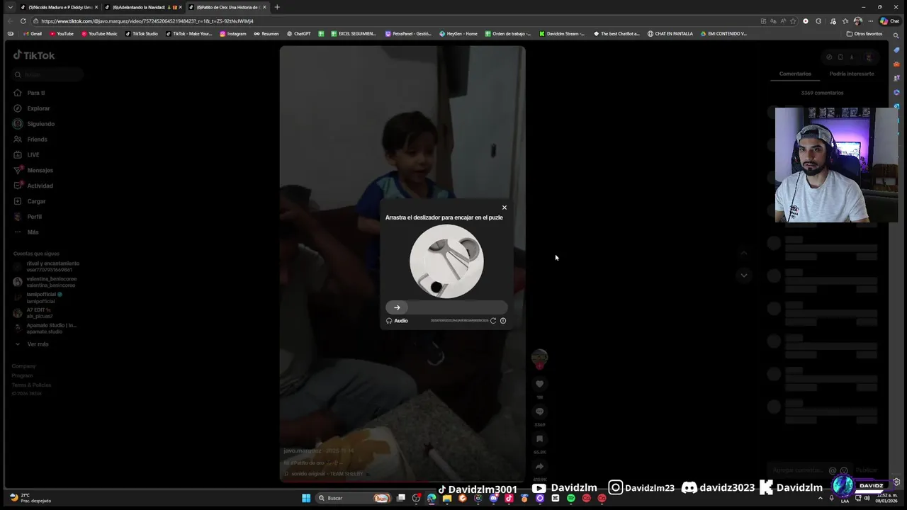
Task: Expand Ver más followed accounts
Action: click(32, 344)
